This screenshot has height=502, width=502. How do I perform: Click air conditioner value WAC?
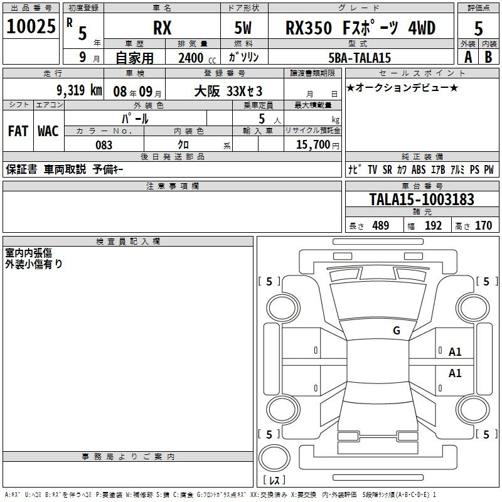[x=48, y=131]
